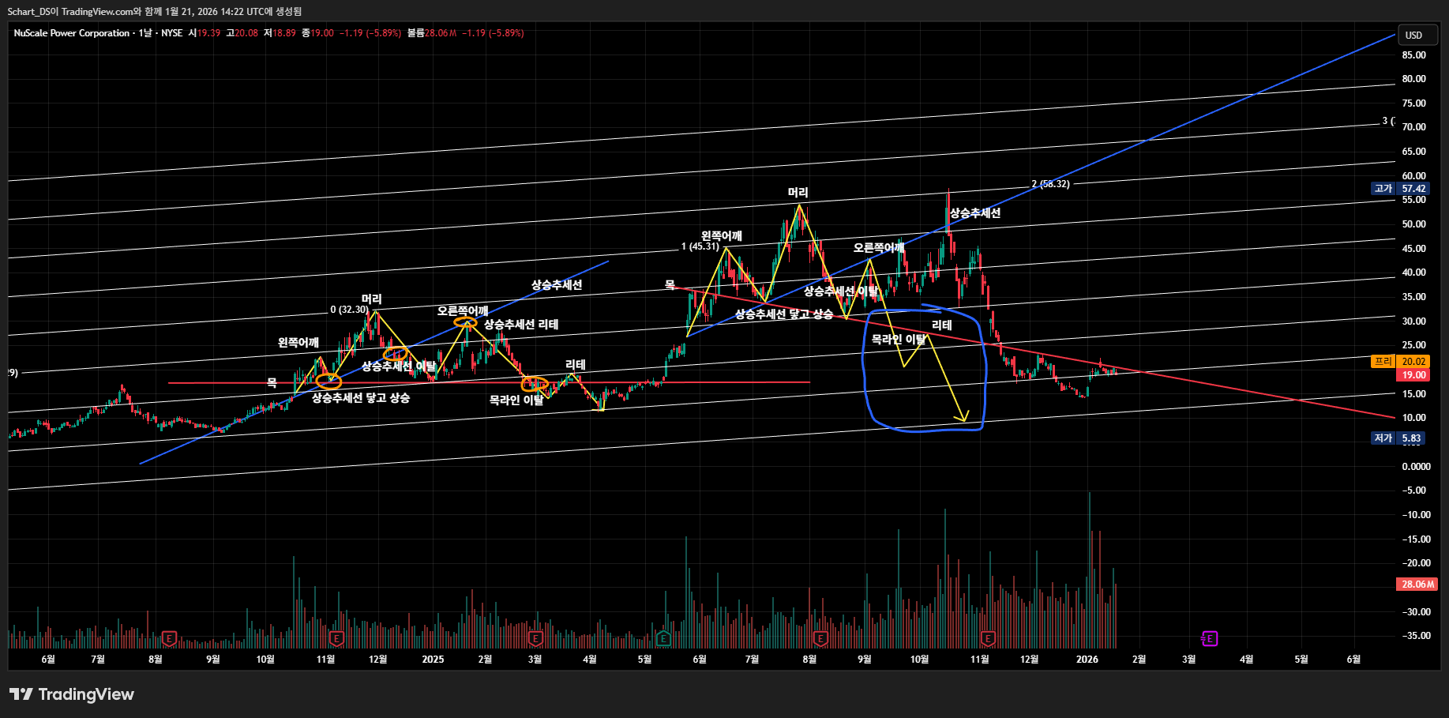
Task: Click the '목라인 이탈' text inside the blue box
Action: pos(899,340)
